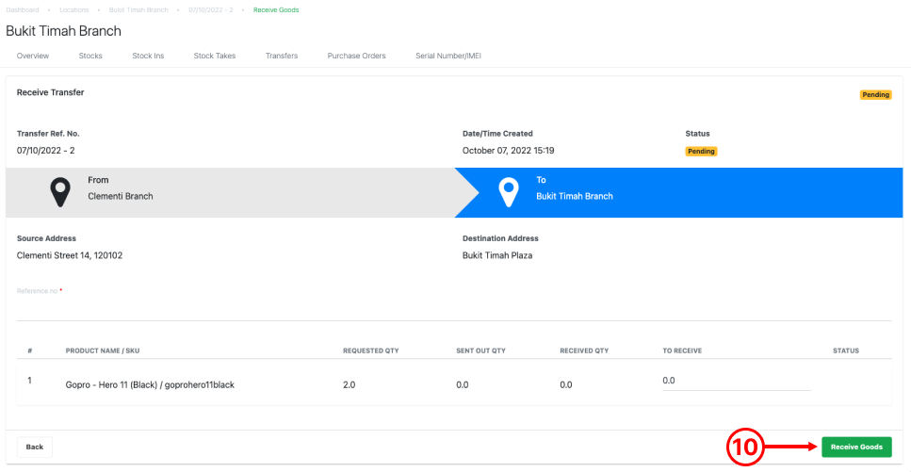This screenshot has height=472, width=911.
Task: Click the Receive Transfer heading
Action: pyautogui.click(x=51, y=92)
